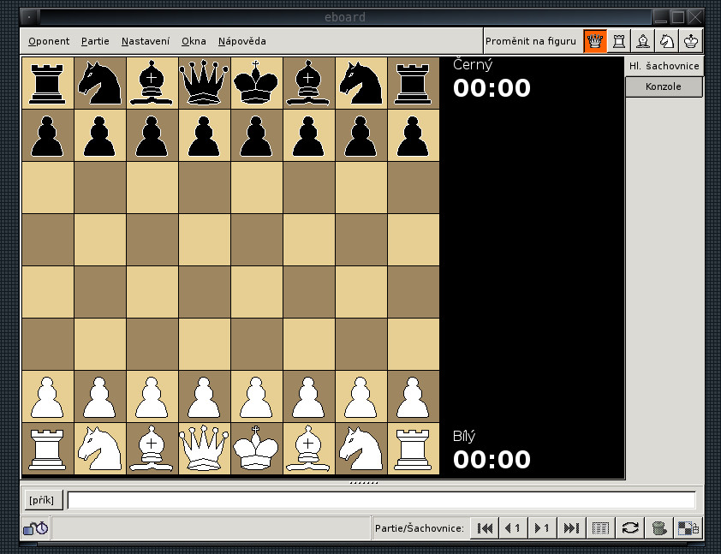Expand the Nastavení menu

click(145, 41)
